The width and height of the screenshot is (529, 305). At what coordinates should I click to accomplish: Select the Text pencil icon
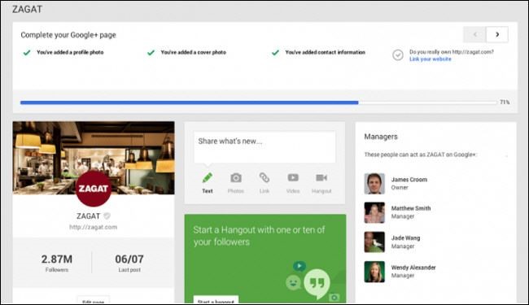click(x=208, y=177)
